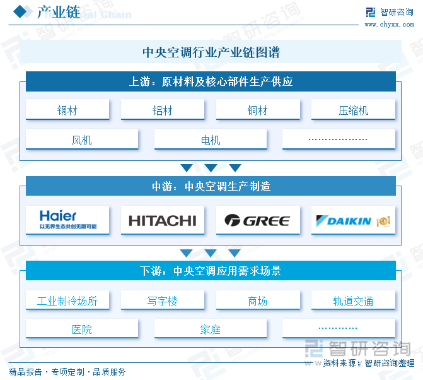
Task: Select the 商场 box
Action: click(258, 300)
